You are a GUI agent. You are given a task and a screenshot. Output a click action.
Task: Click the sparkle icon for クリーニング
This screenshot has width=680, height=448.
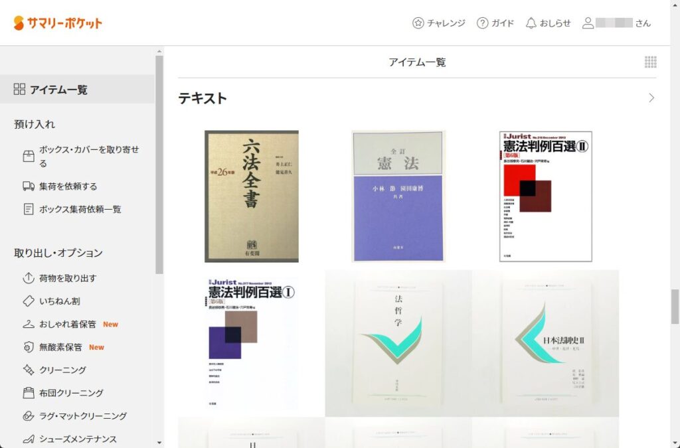(x=29, y=370)
